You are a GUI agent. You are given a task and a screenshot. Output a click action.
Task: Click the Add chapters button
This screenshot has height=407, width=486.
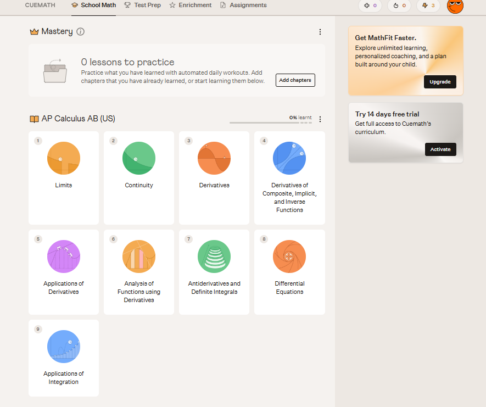[x=295, y=80]
